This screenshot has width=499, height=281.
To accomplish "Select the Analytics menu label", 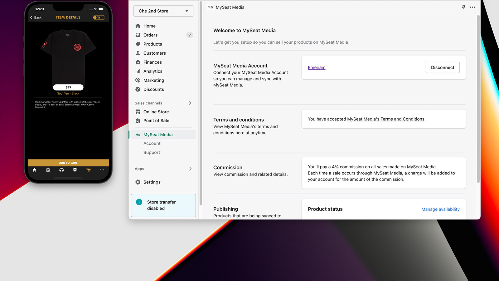I will pyautogui.click(x=153, y=71).
